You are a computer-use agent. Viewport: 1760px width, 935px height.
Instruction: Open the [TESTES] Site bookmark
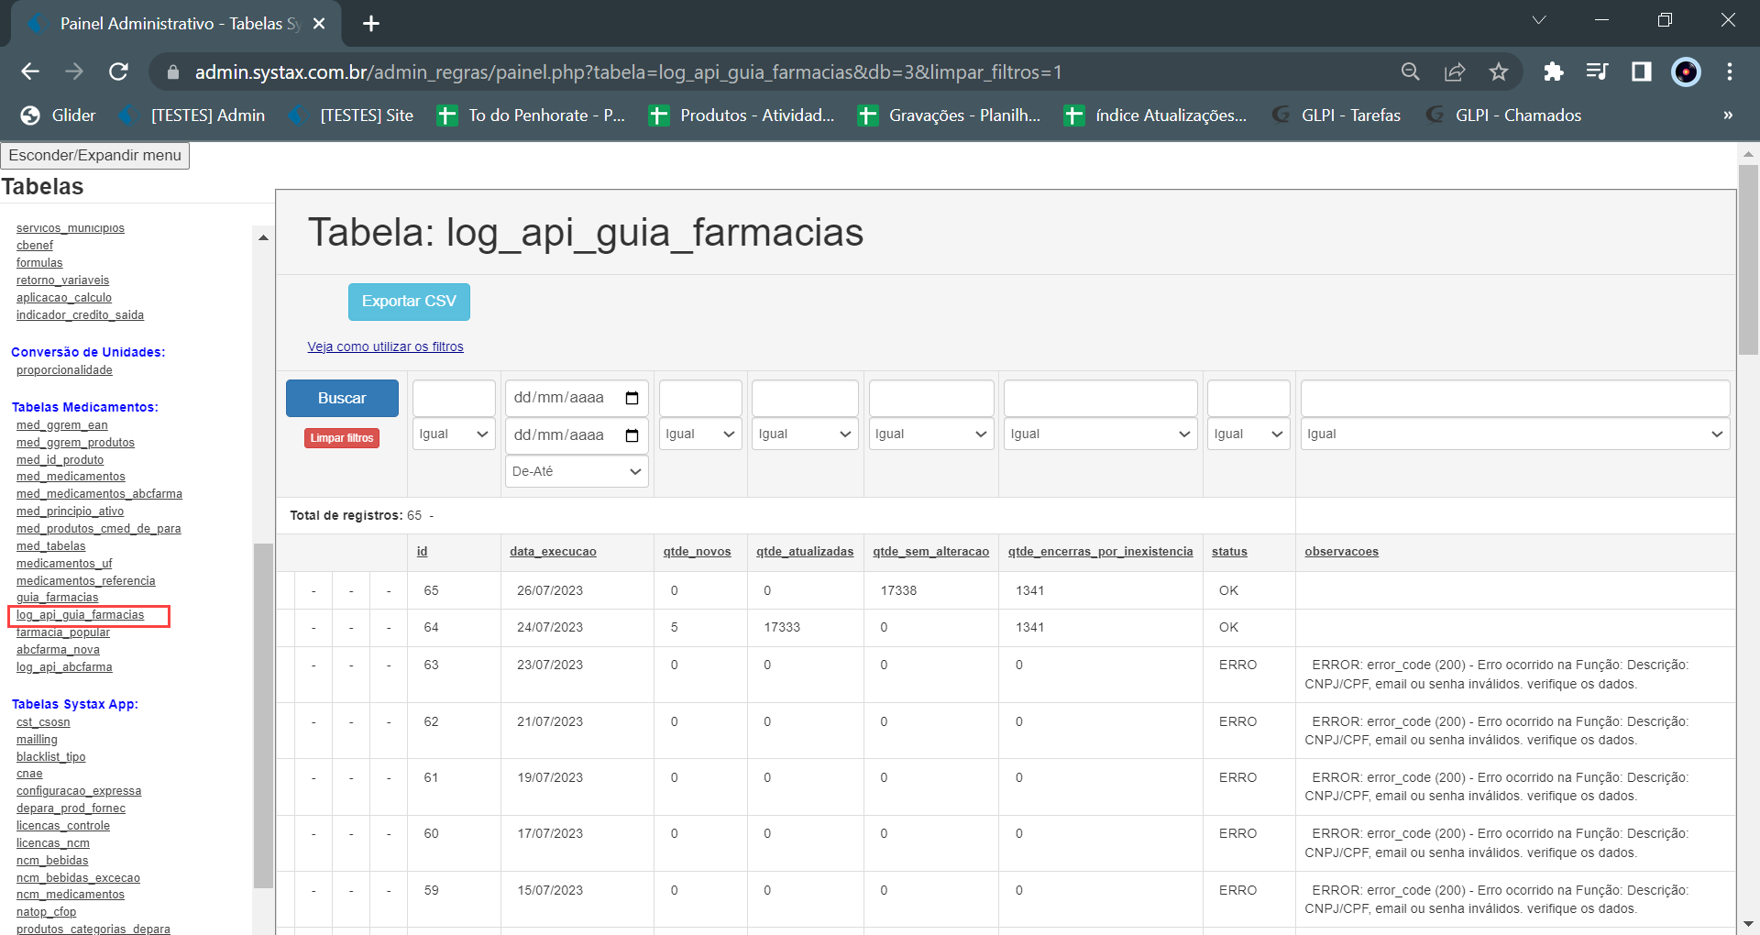click(351, 115)
